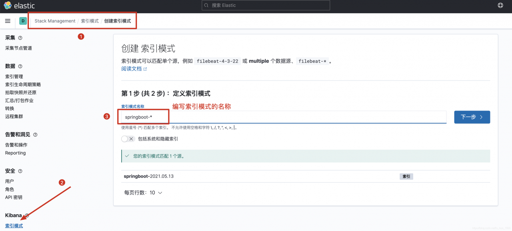Click the 索引模式名称 field label
This screenshot has height=231, width=512.
132,107
